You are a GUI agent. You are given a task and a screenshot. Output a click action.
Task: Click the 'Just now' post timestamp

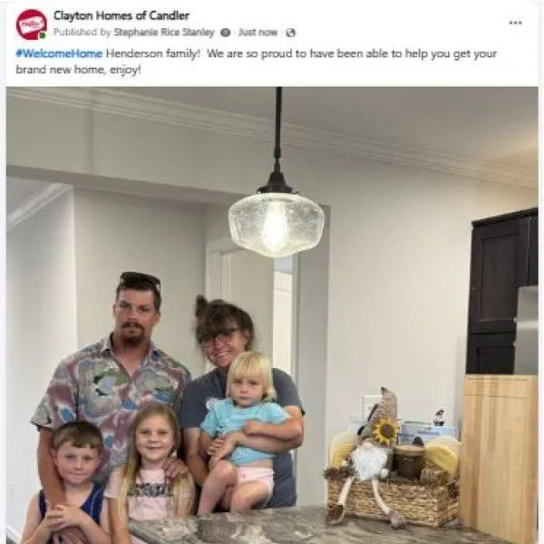tap(257, 33)
